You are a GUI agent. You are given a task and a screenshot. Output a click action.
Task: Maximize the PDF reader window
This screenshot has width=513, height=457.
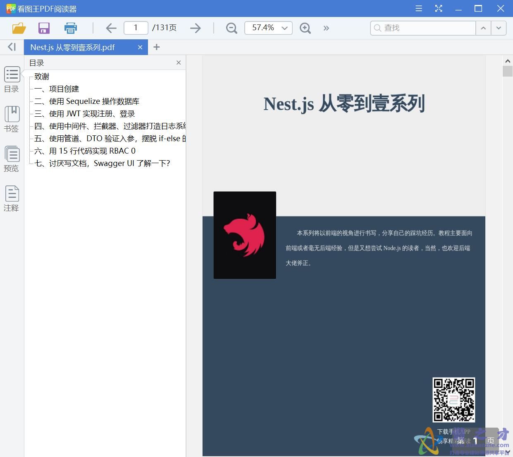coord(478,8)
